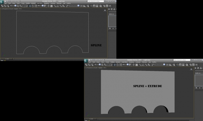Viewport: 203px width, 121px height.
Task: Click the time slider in EXTRUDE window
Action: [91, 119]
